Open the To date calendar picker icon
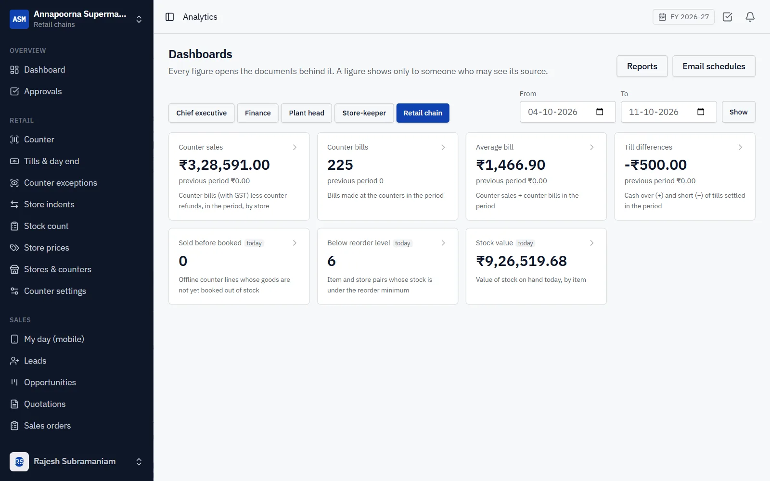The height and width of the screenshot is (481, 770). click(x=701, y=112)
